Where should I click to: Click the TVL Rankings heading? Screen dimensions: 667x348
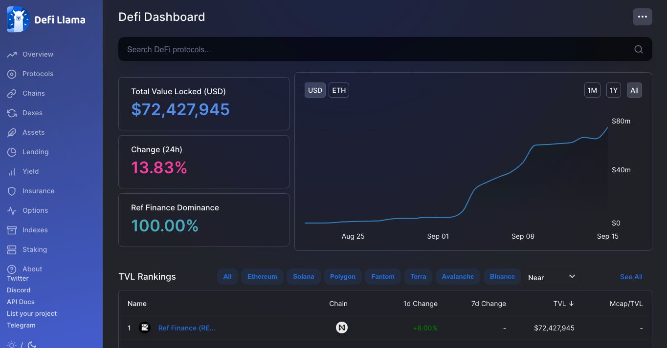click(x=147, y=277)
